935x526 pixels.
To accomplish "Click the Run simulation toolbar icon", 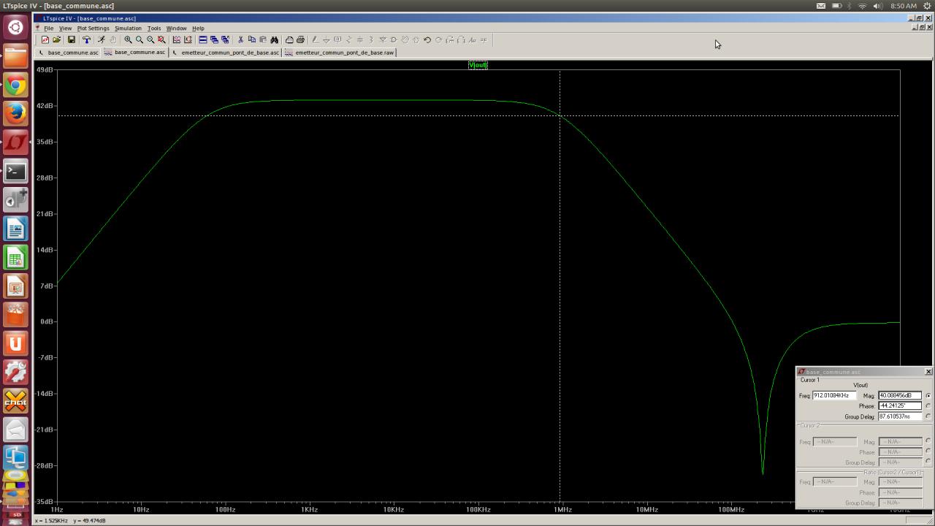I will [x=101, y=40].
